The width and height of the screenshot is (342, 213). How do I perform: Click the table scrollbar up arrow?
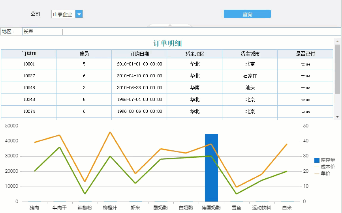pos(337,41)
